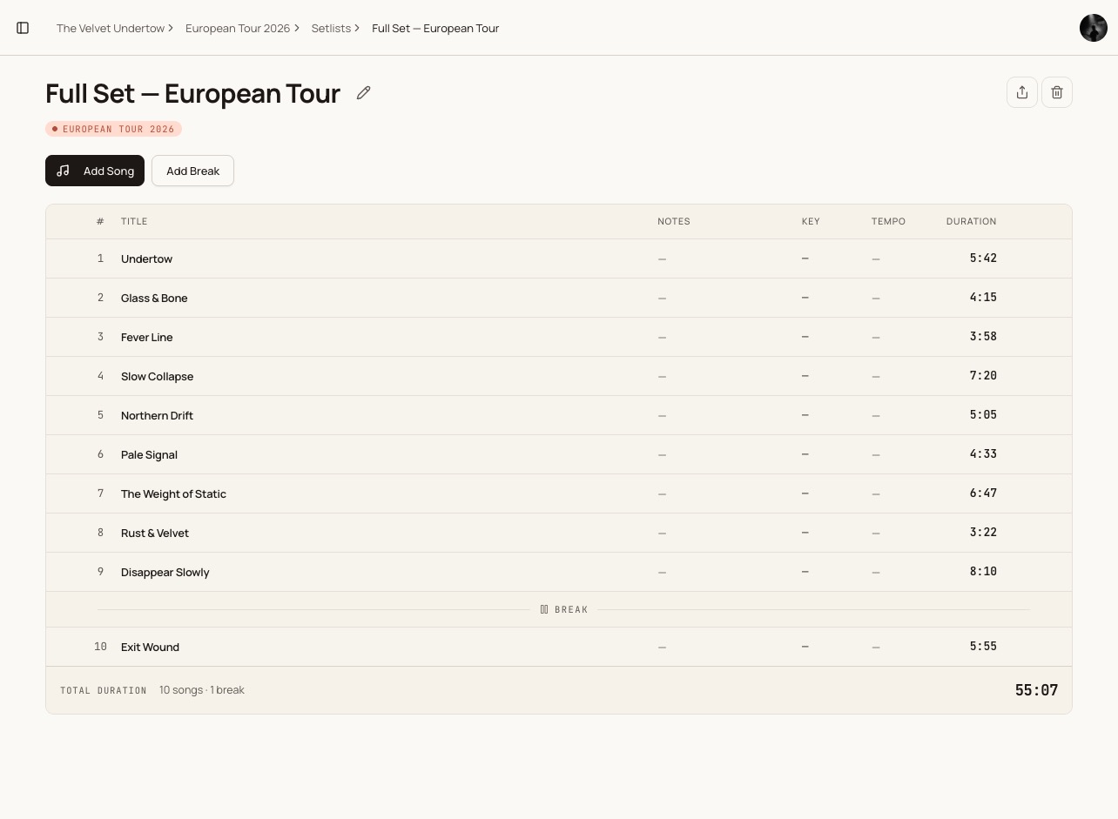Viewport: 1118px width, 819px height.
Task: Click the Duration column header
Action: pyautogui.click(x=971, y=221)
